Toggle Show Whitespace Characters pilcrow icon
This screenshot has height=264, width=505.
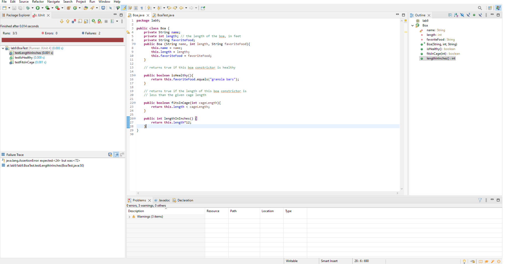tap(142, 8)
